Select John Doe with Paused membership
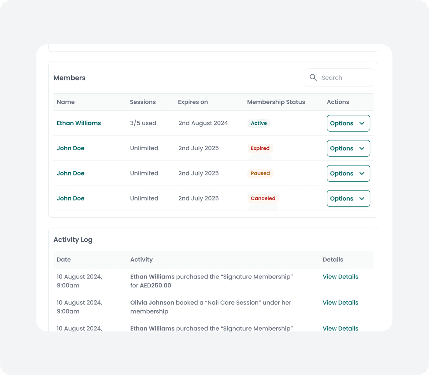 (70, 173)
